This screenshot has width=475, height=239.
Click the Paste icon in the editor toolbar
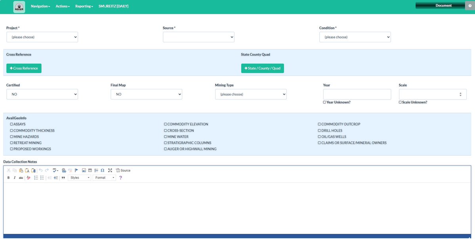pyautogui.click(x=21, y=170)
